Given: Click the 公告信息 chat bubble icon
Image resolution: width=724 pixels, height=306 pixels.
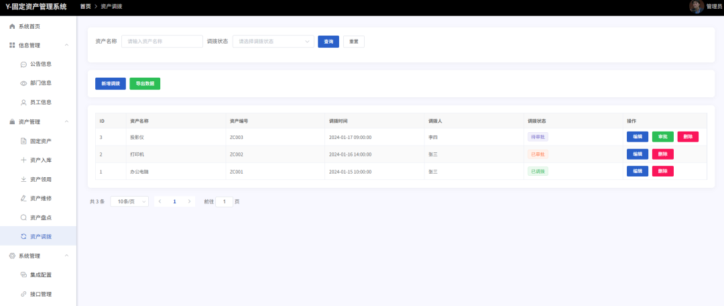Looking at the screenshot, I should click(x=23, y=64).
